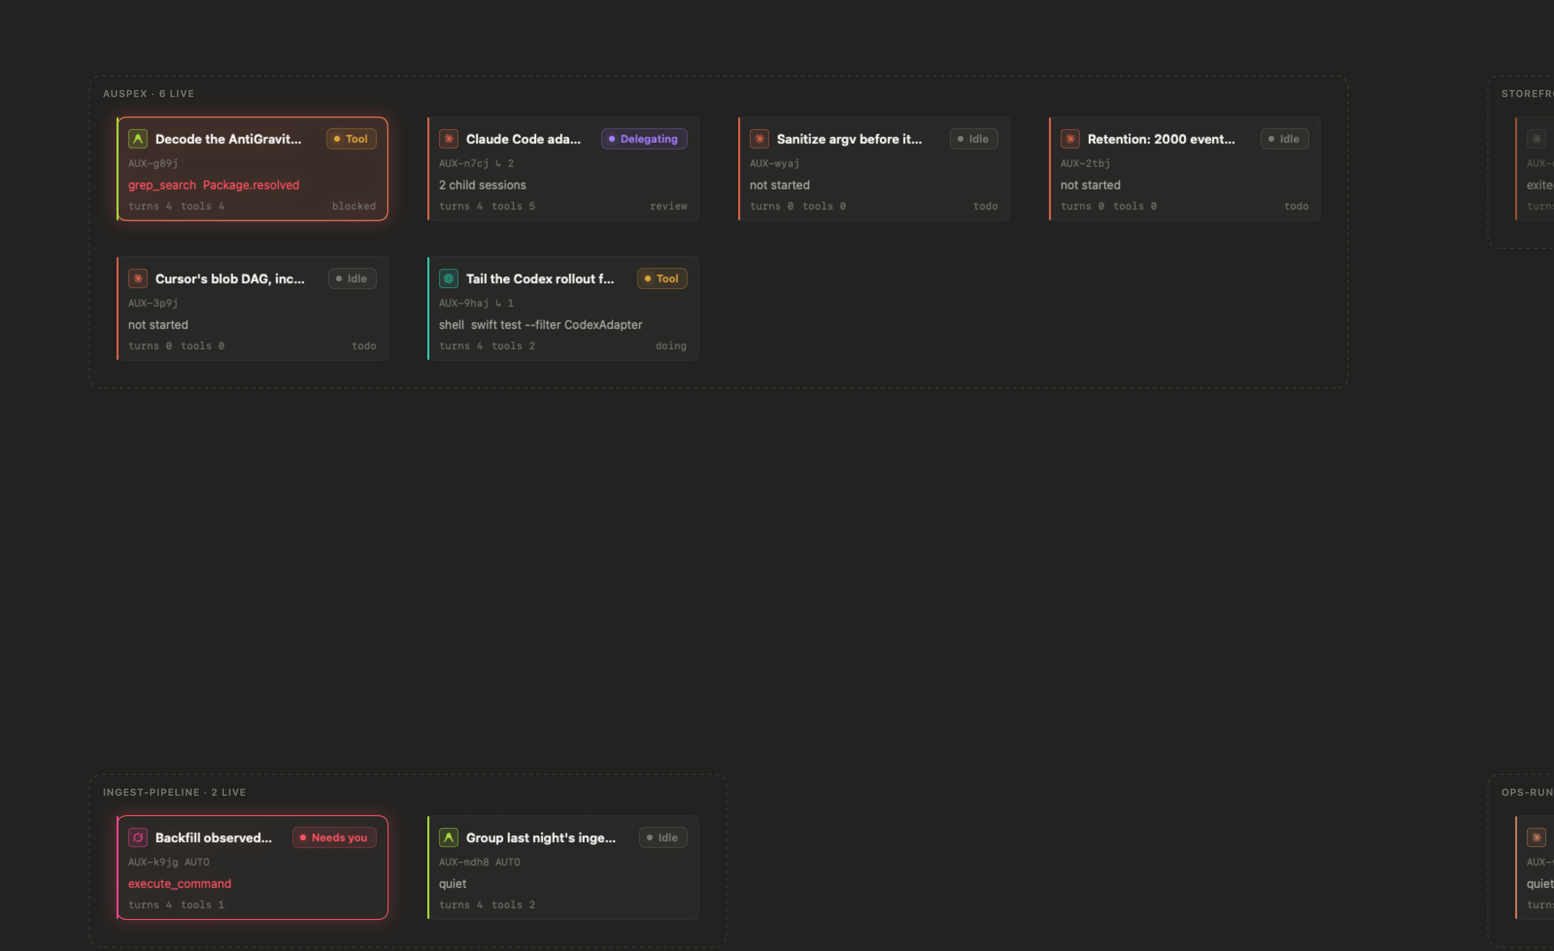
Task: Click the INGEST-PIPELINE · 2 LIVE group label
Action: [x=175, y=793]
